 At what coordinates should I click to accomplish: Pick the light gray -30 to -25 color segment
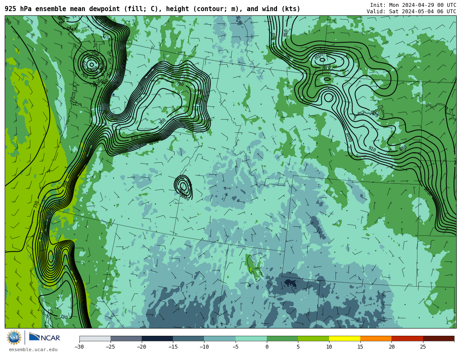95,339
